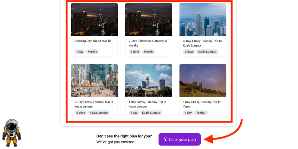Click 2-Day Family-Friendly Trip to Kuala Lumpur title
Screen dimensions: 298x149
click(94, 104)
